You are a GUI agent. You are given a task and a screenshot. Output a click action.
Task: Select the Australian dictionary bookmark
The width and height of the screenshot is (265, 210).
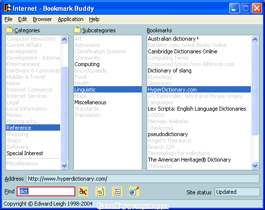tap(199, 39)
